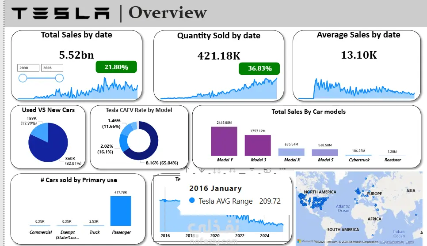This screenshot has height=246, width=427.
Task: Click the '421.18K' quantity sold value
Action: [x=219, y=56]
